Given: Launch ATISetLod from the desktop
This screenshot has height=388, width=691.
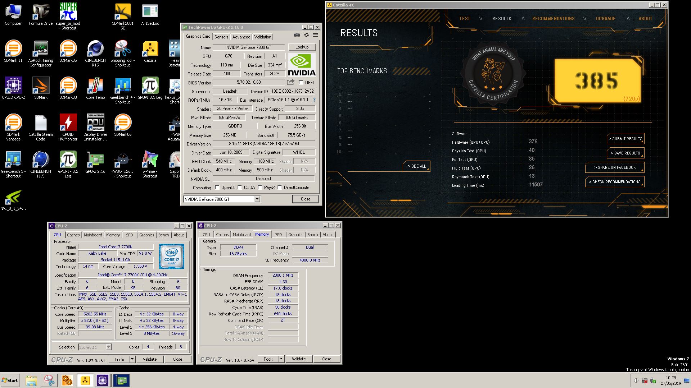Looking at the screenshot, I should [150, 15].
